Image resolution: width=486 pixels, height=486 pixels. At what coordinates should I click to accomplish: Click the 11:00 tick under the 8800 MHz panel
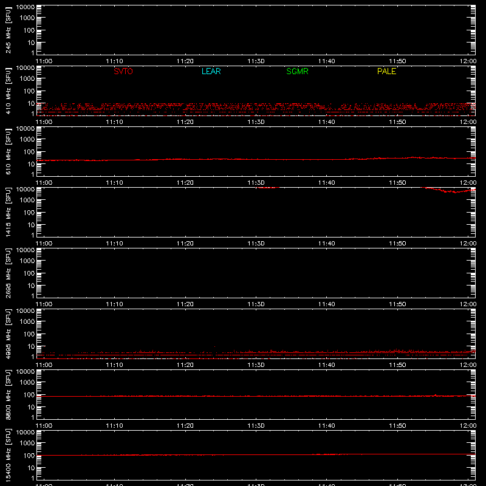[x=44, y=426]
